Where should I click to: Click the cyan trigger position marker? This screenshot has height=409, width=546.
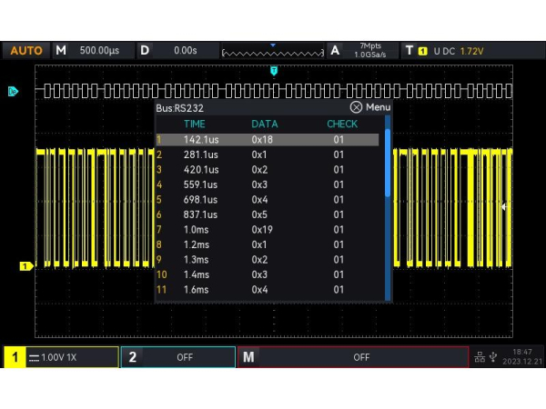pyautogui.click(x=274, y=71)
